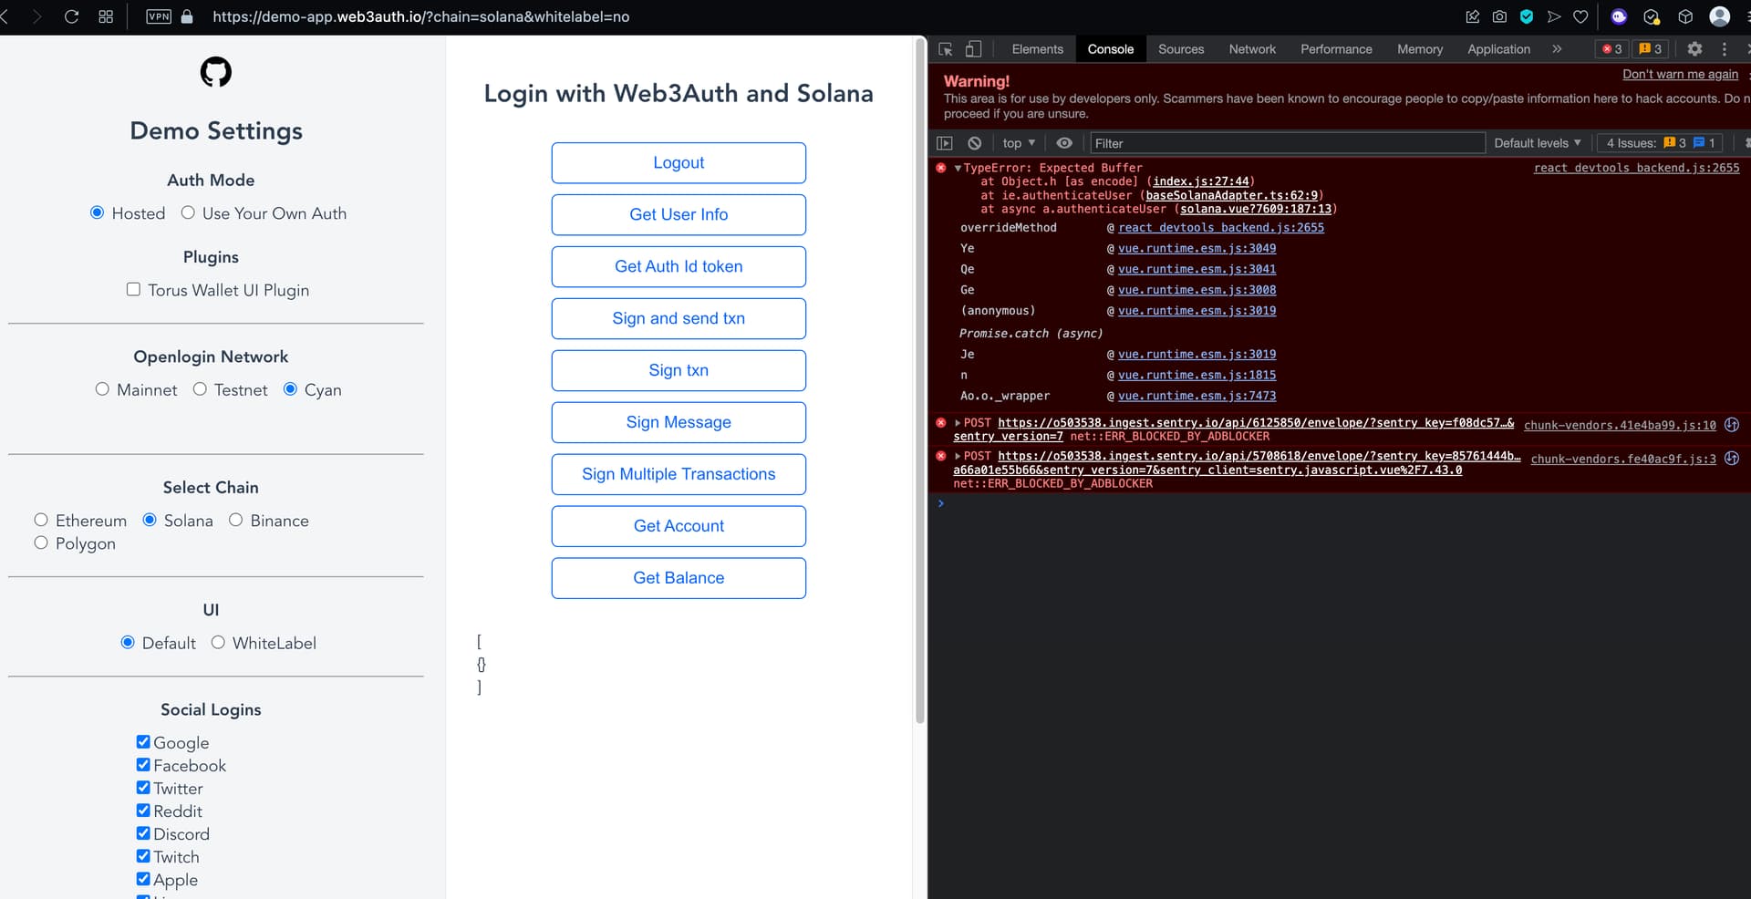Click the Get Balance button
Screen dimensions: 1751x899
click(679, 578)
